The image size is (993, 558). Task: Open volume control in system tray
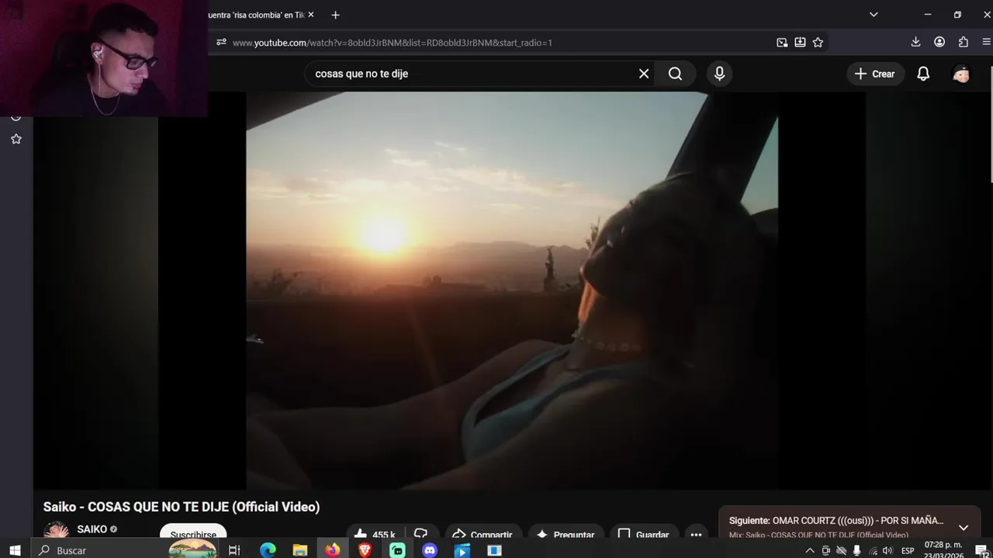point(887,551)
